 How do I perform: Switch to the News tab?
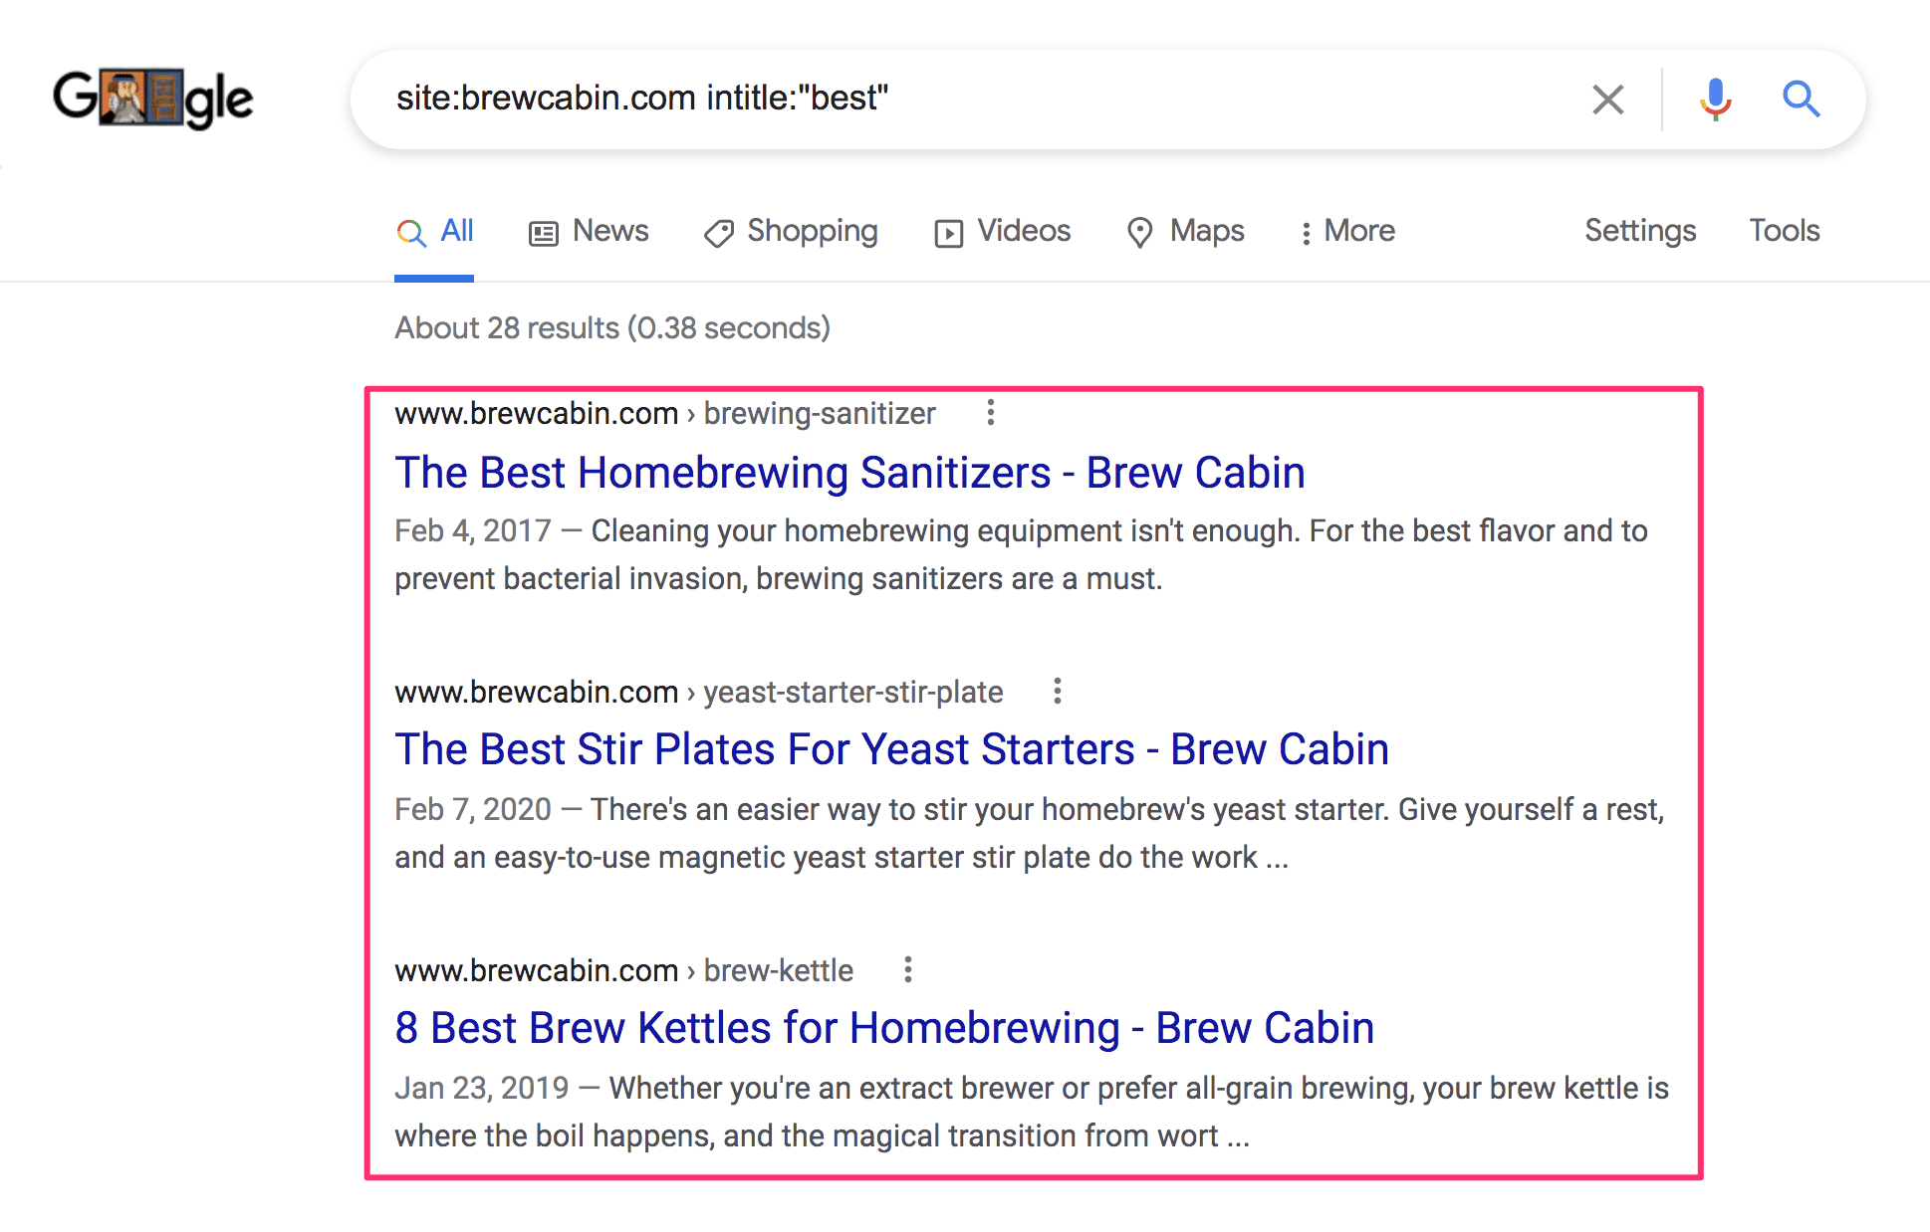[x=589, y=231]
